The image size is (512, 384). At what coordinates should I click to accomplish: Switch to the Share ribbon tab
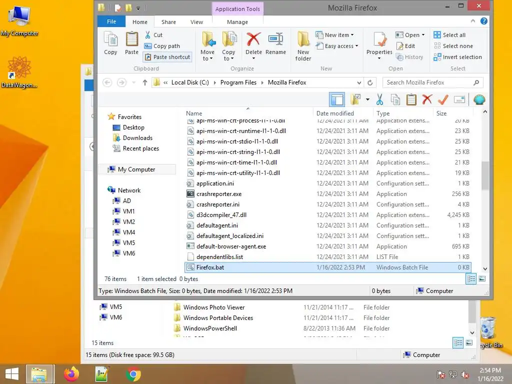pos(168,22)
